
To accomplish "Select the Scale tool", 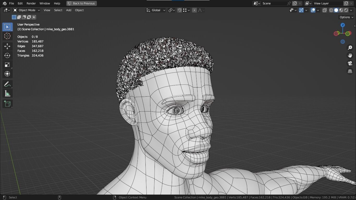I will pos(7,65).
